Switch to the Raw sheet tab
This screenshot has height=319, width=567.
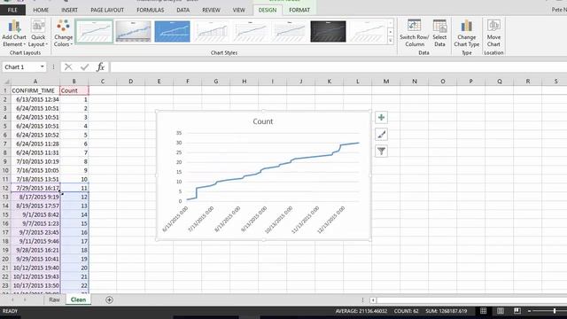pyautogui.click(x=55, y=300)
